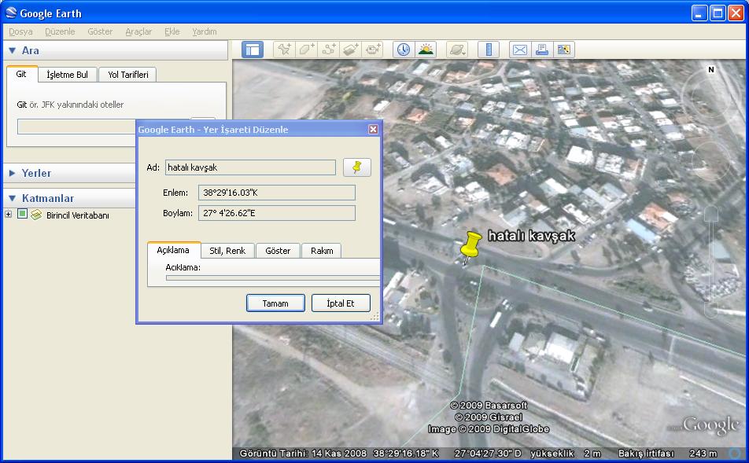
Task: Click the Boylam longitude field
Action: click(277, 213)
